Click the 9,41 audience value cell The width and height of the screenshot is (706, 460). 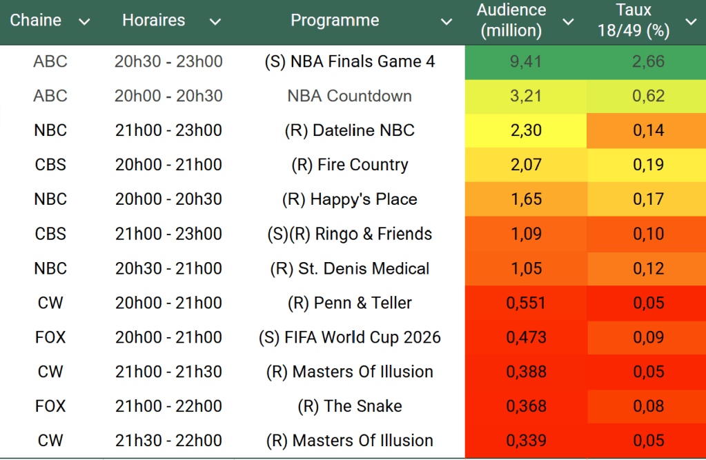(525, 61)
